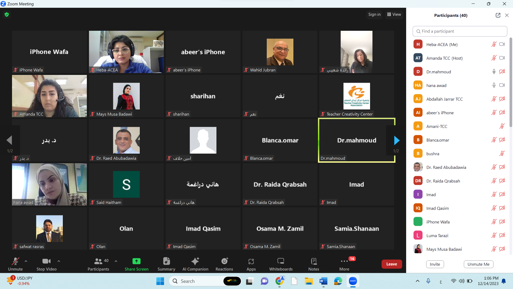Open the AI Companion sparkle icon

(x=195, y=261)
